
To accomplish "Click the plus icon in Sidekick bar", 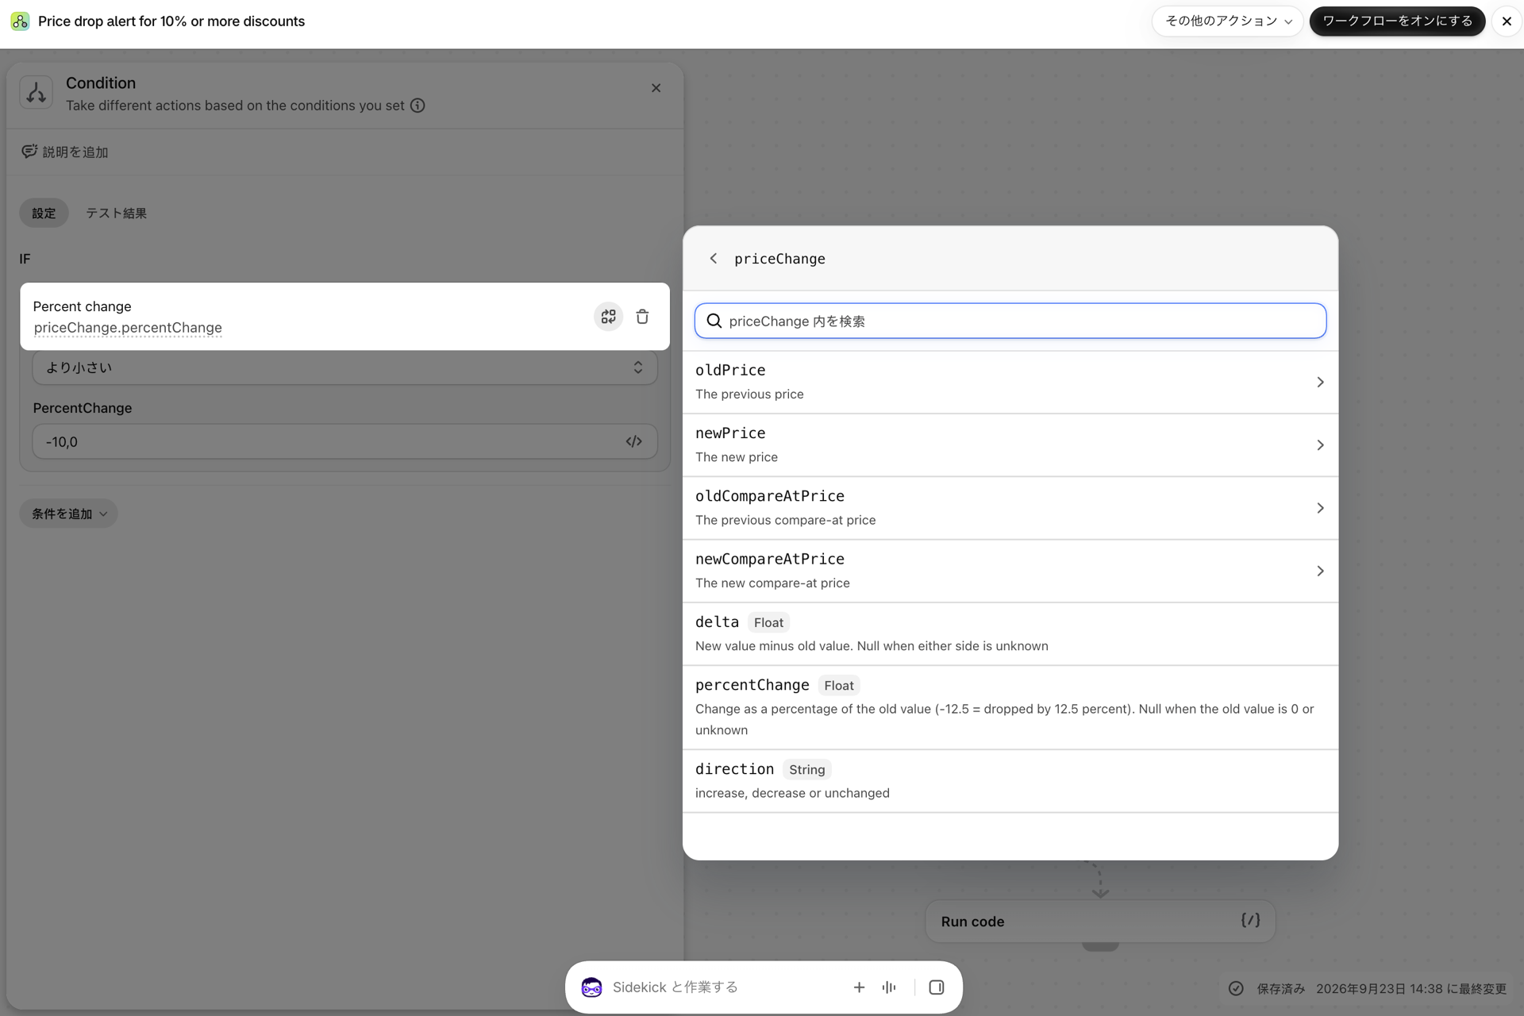I will pyautogui.click(x=859, y=987).
